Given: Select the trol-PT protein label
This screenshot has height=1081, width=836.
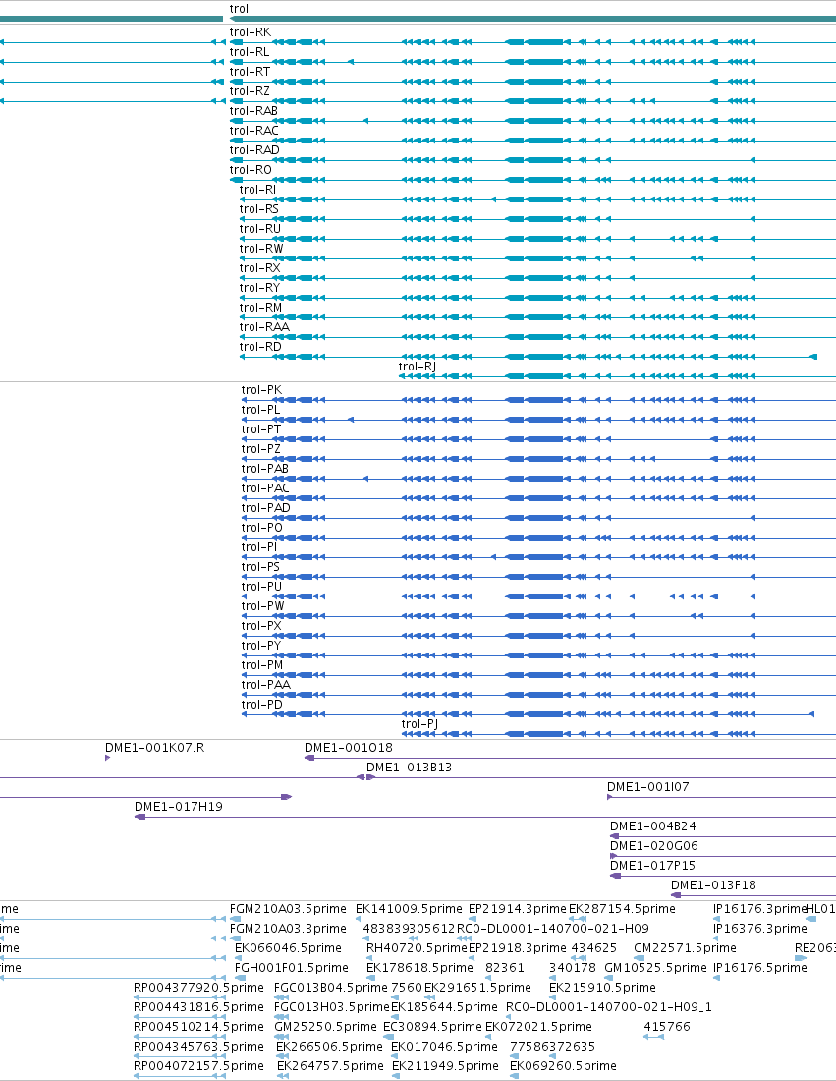Looking at the screenshot, I should click(x=261, y=429).
